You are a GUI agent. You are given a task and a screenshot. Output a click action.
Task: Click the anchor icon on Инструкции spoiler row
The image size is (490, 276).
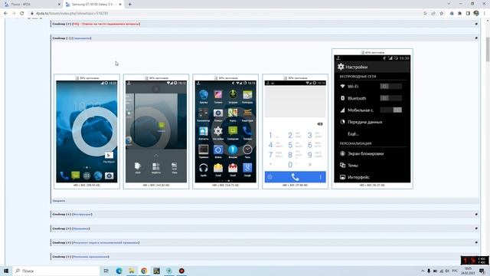coord(476,215)
